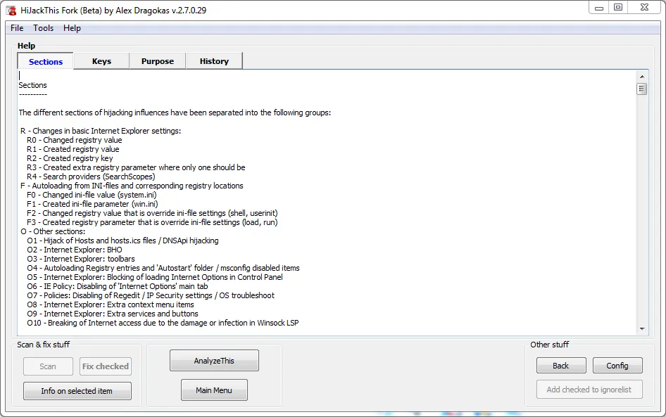Click the 'R4 - Search providers (SearchScopes)' line
666x417 pixels.
click(91, 177)
